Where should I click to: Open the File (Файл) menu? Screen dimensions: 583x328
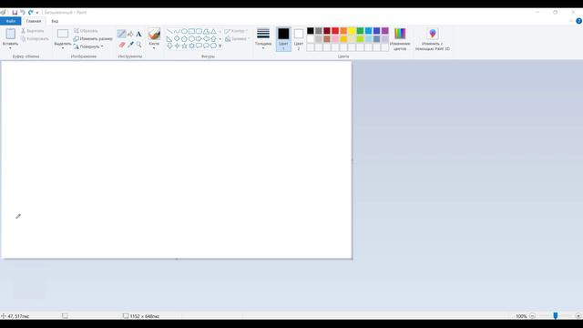(11, 21)
